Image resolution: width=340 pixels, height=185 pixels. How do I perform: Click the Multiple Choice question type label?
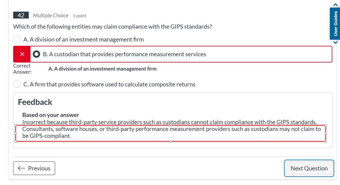(x=51, y=16)
